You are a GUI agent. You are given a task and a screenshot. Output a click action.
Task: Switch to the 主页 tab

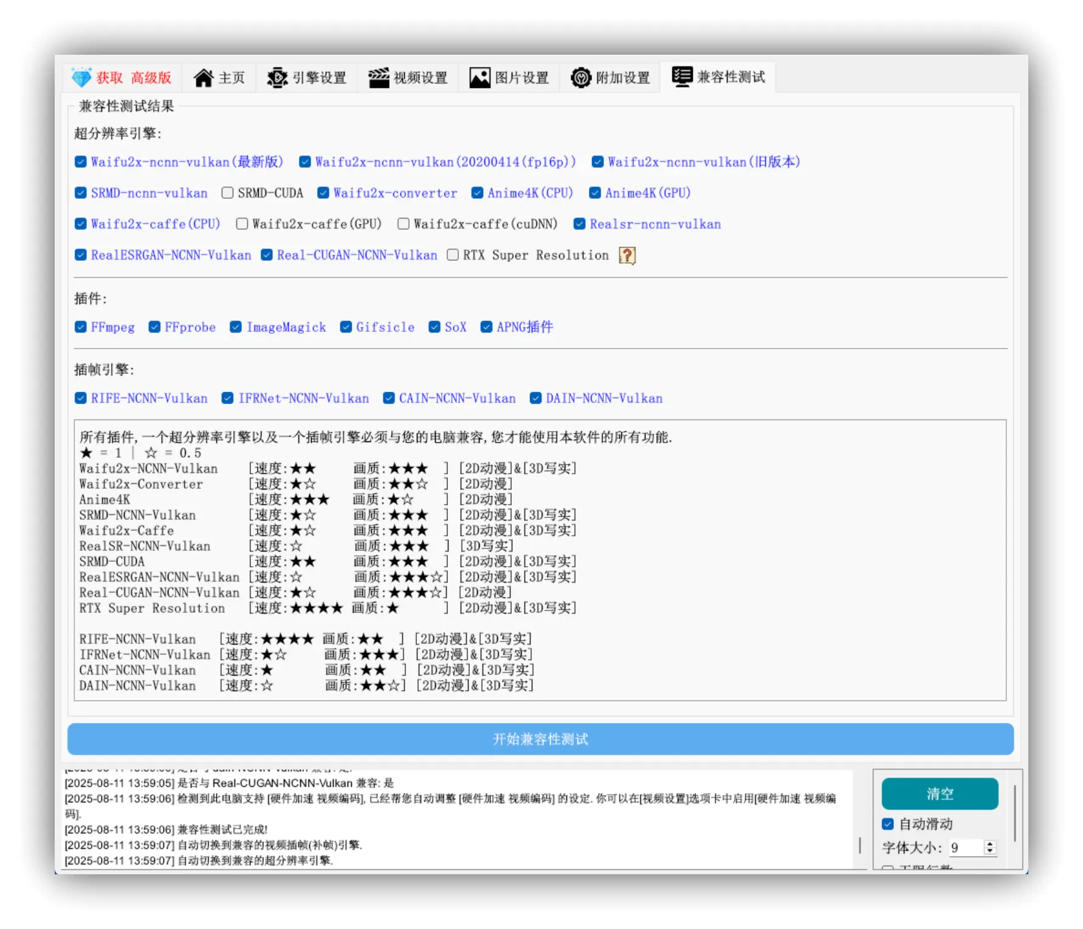pyautogui.click(x=219, y=78)
